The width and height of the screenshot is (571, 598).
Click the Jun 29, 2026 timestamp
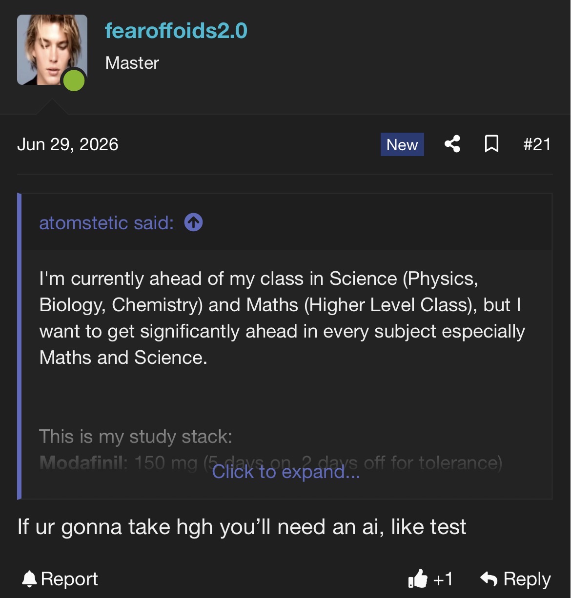[68, 144]
